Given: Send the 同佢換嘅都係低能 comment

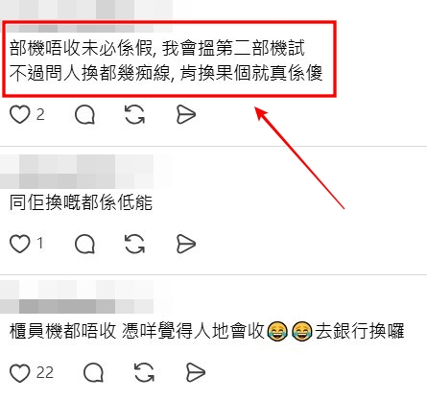Looking at the screenshot, I should [x=186, y=244].
